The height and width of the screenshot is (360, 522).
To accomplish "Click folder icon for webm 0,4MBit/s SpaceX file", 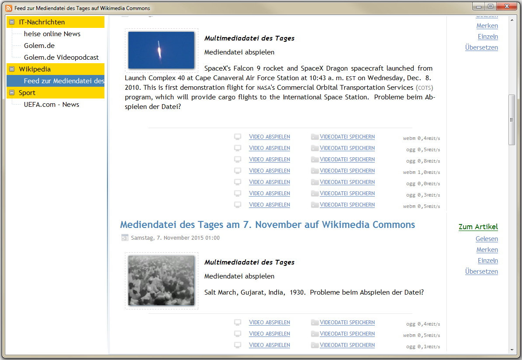I will point(315,137).
